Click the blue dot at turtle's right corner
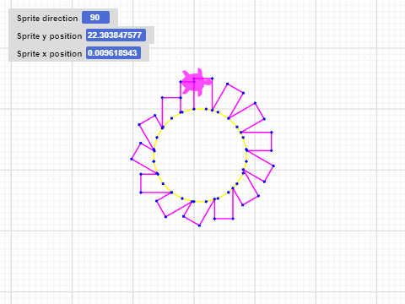 (x=212, y=79)
